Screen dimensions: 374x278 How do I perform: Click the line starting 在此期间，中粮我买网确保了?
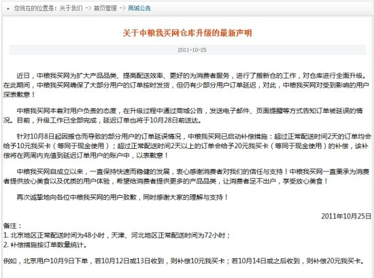tap(186, 85)
